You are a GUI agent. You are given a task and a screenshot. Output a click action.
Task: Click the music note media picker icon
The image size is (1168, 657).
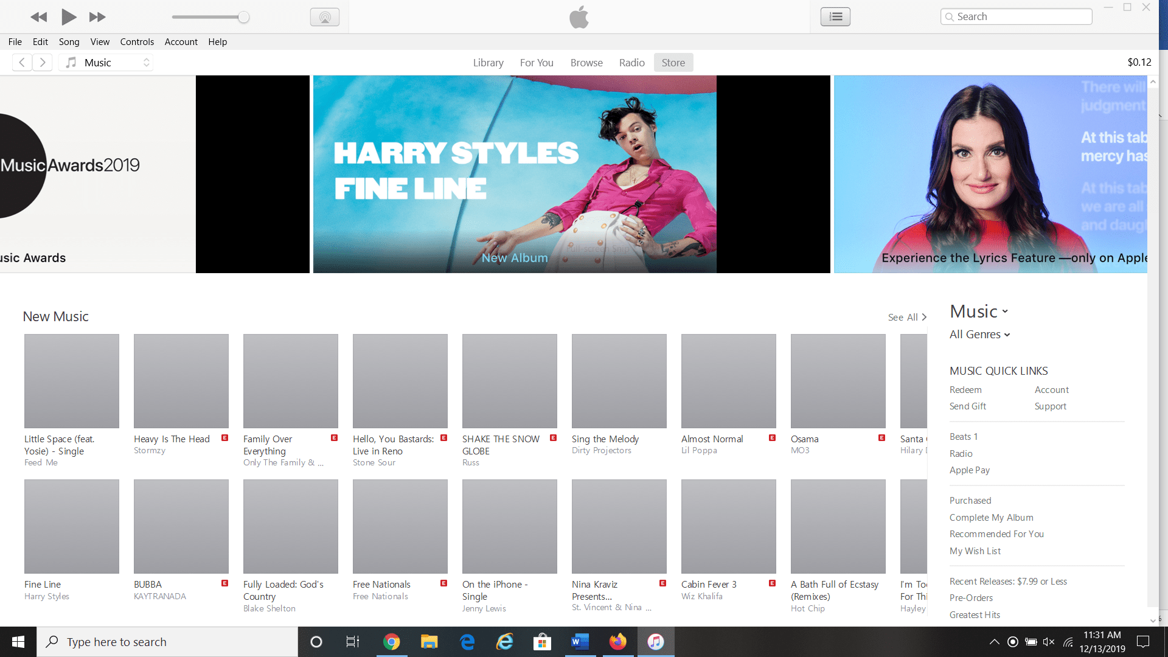[71, 62]
